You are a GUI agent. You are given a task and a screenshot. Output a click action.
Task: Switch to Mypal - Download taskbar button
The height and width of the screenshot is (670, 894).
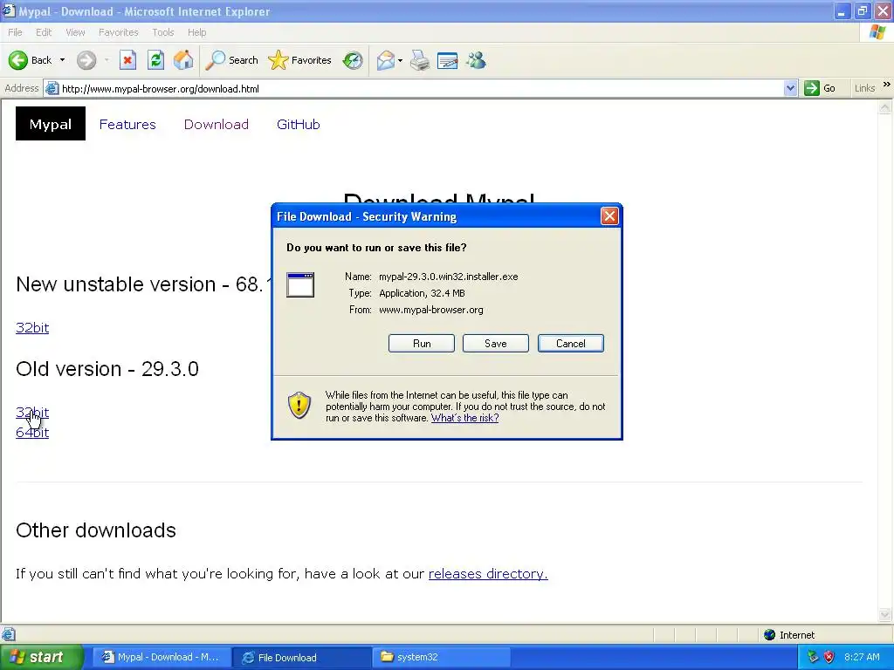pos(162,657)
